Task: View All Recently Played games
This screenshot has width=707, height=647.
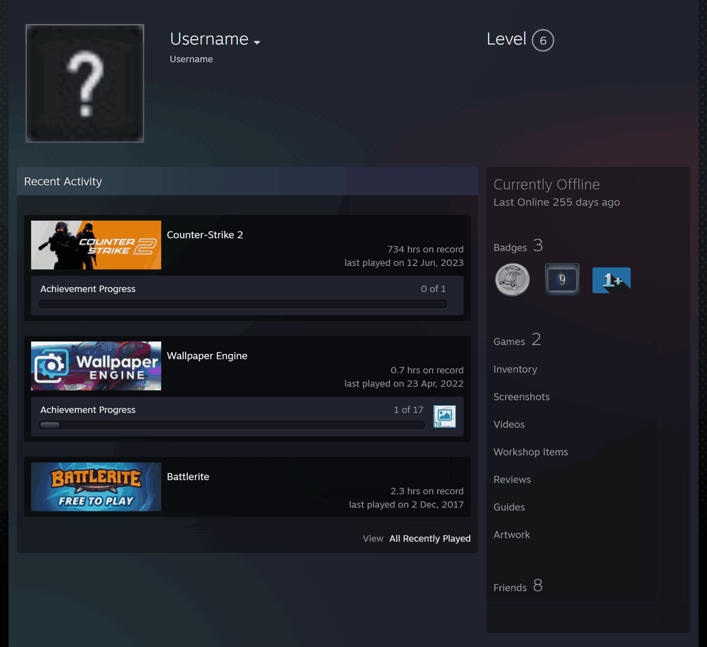Action: point(430,538)
